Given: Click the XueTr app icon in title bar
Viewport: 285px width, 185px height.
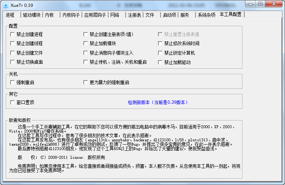Looking at the screenshot, I should pos(6,5).
